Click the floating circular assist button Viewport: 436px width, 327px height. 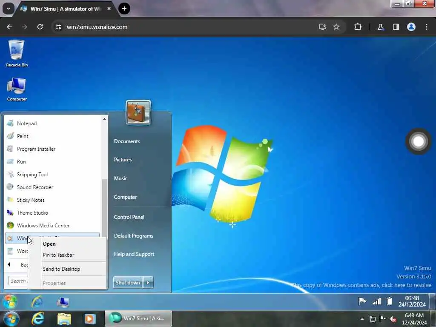[x=418, y=141]
